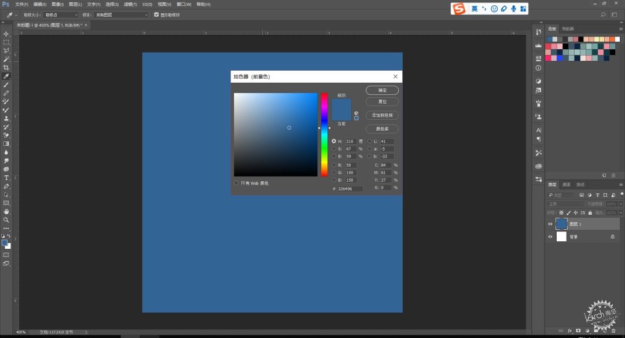Viewport: 625px width, 338px height.
Task: Open the Layers panel flyout menu
Action: (620, 185)
